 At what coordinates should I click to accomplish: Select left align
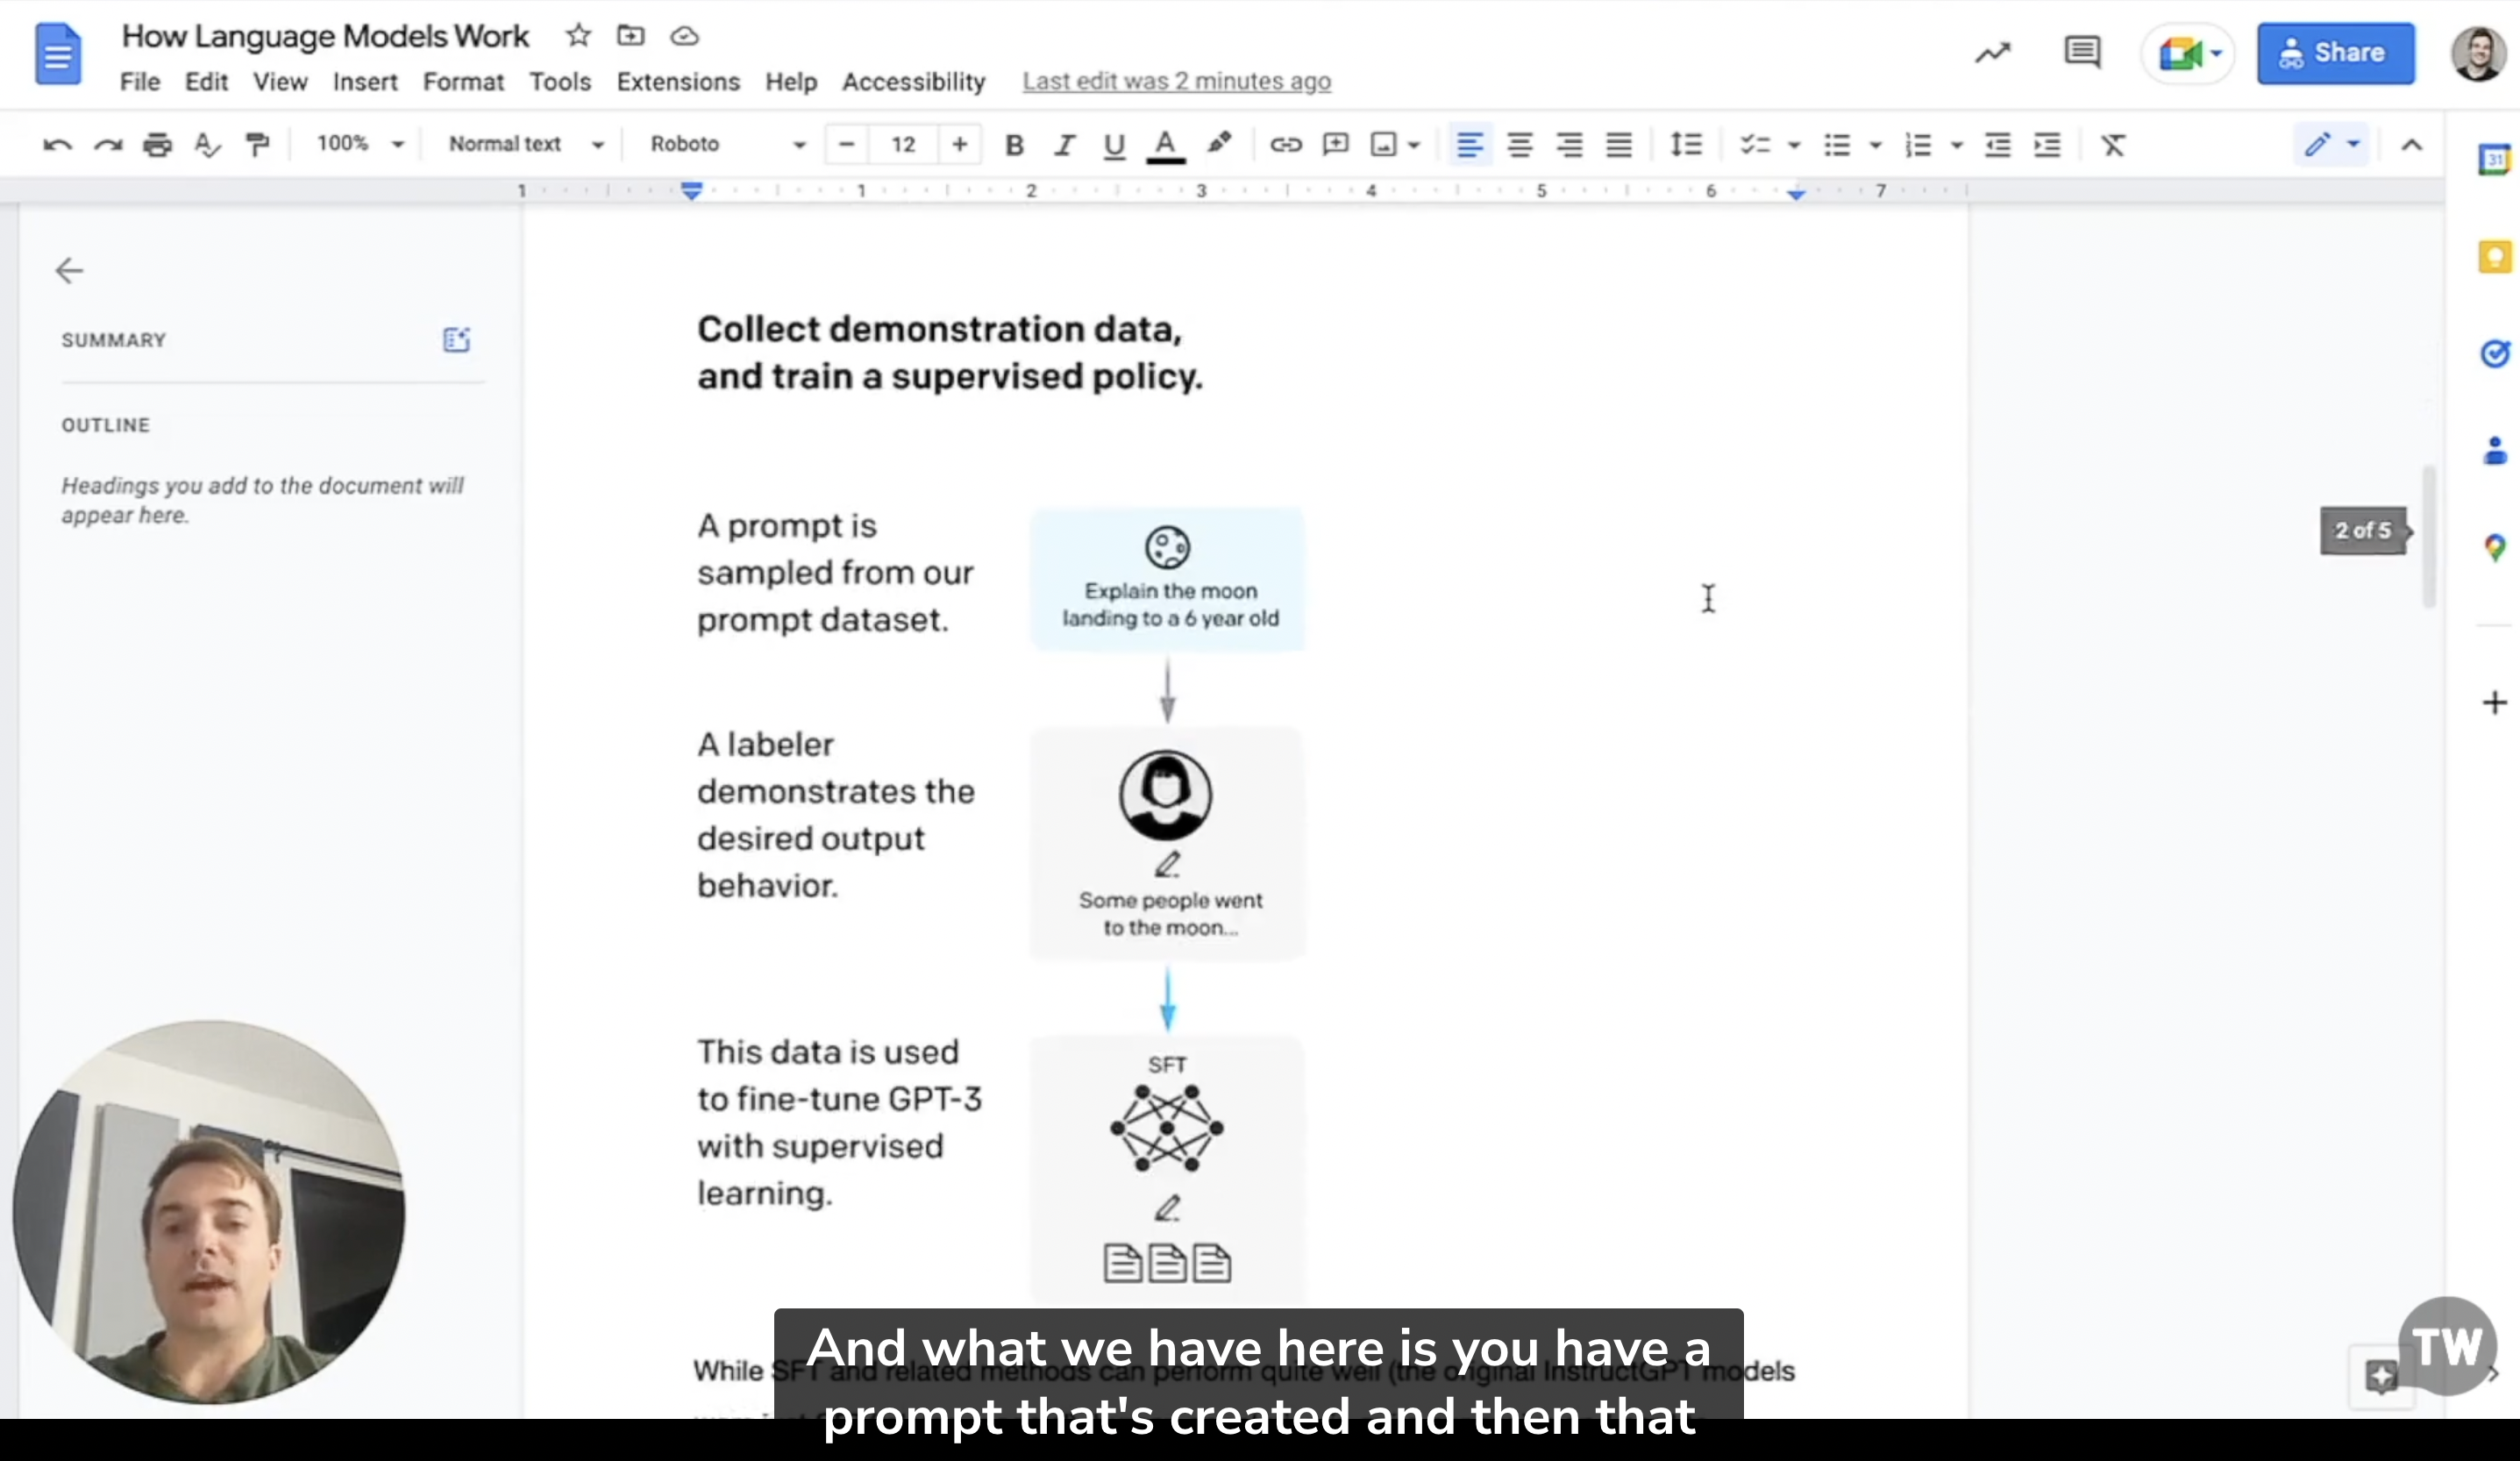[1469, 145]
